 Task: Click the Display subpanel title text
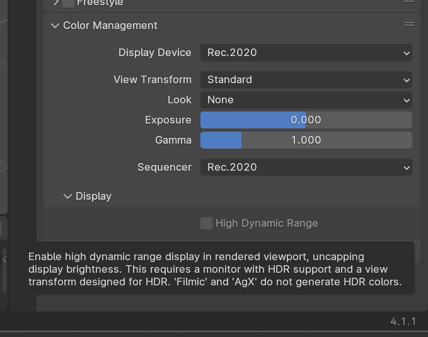point(93,197)
